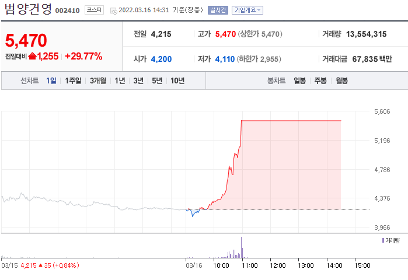This screenshot has width=408, height=280.
Task: Click the volume value 13,554,315
Action: click(367, 34)
